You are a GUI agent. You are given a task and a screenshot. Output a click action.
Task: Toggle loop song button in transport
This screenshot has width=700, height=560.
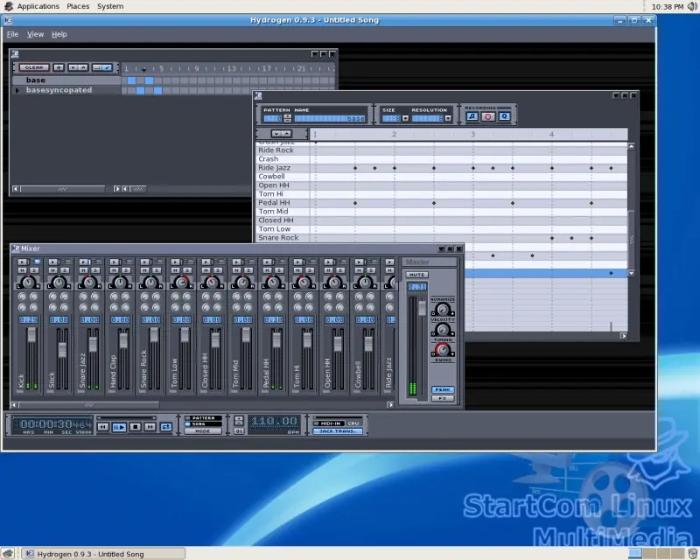(x=165, y=427)
